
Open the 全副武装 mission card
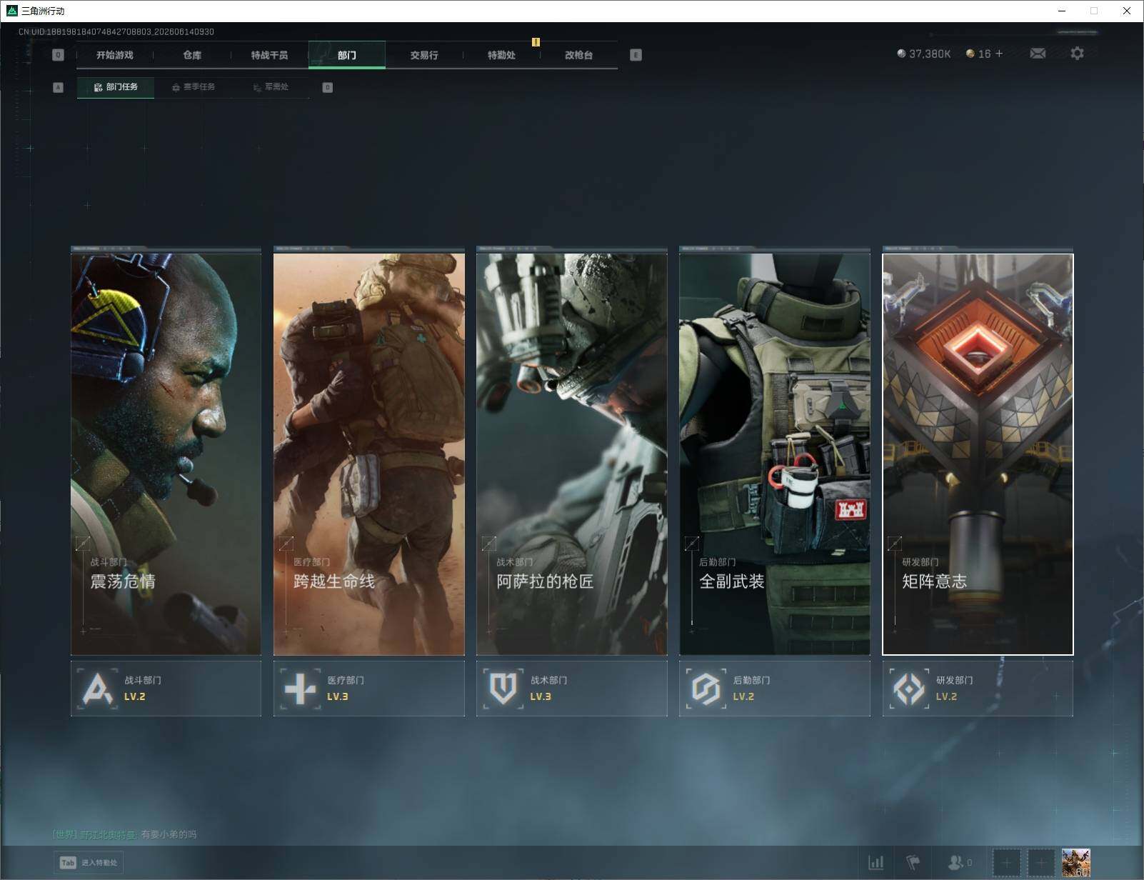click(x=775, y=454)
